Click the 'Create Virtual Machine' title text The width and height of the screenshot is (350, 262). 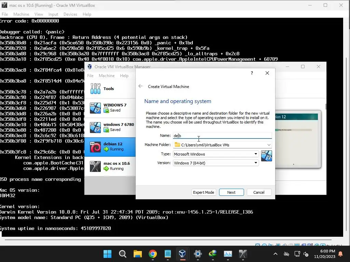pos(169,86)
